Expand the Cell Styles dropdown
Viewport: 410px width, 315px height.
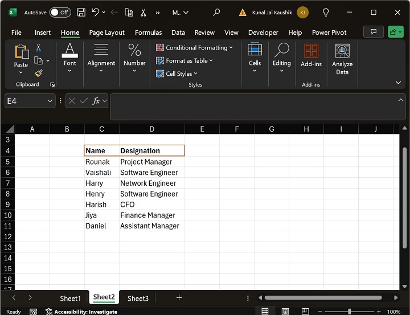178,73
